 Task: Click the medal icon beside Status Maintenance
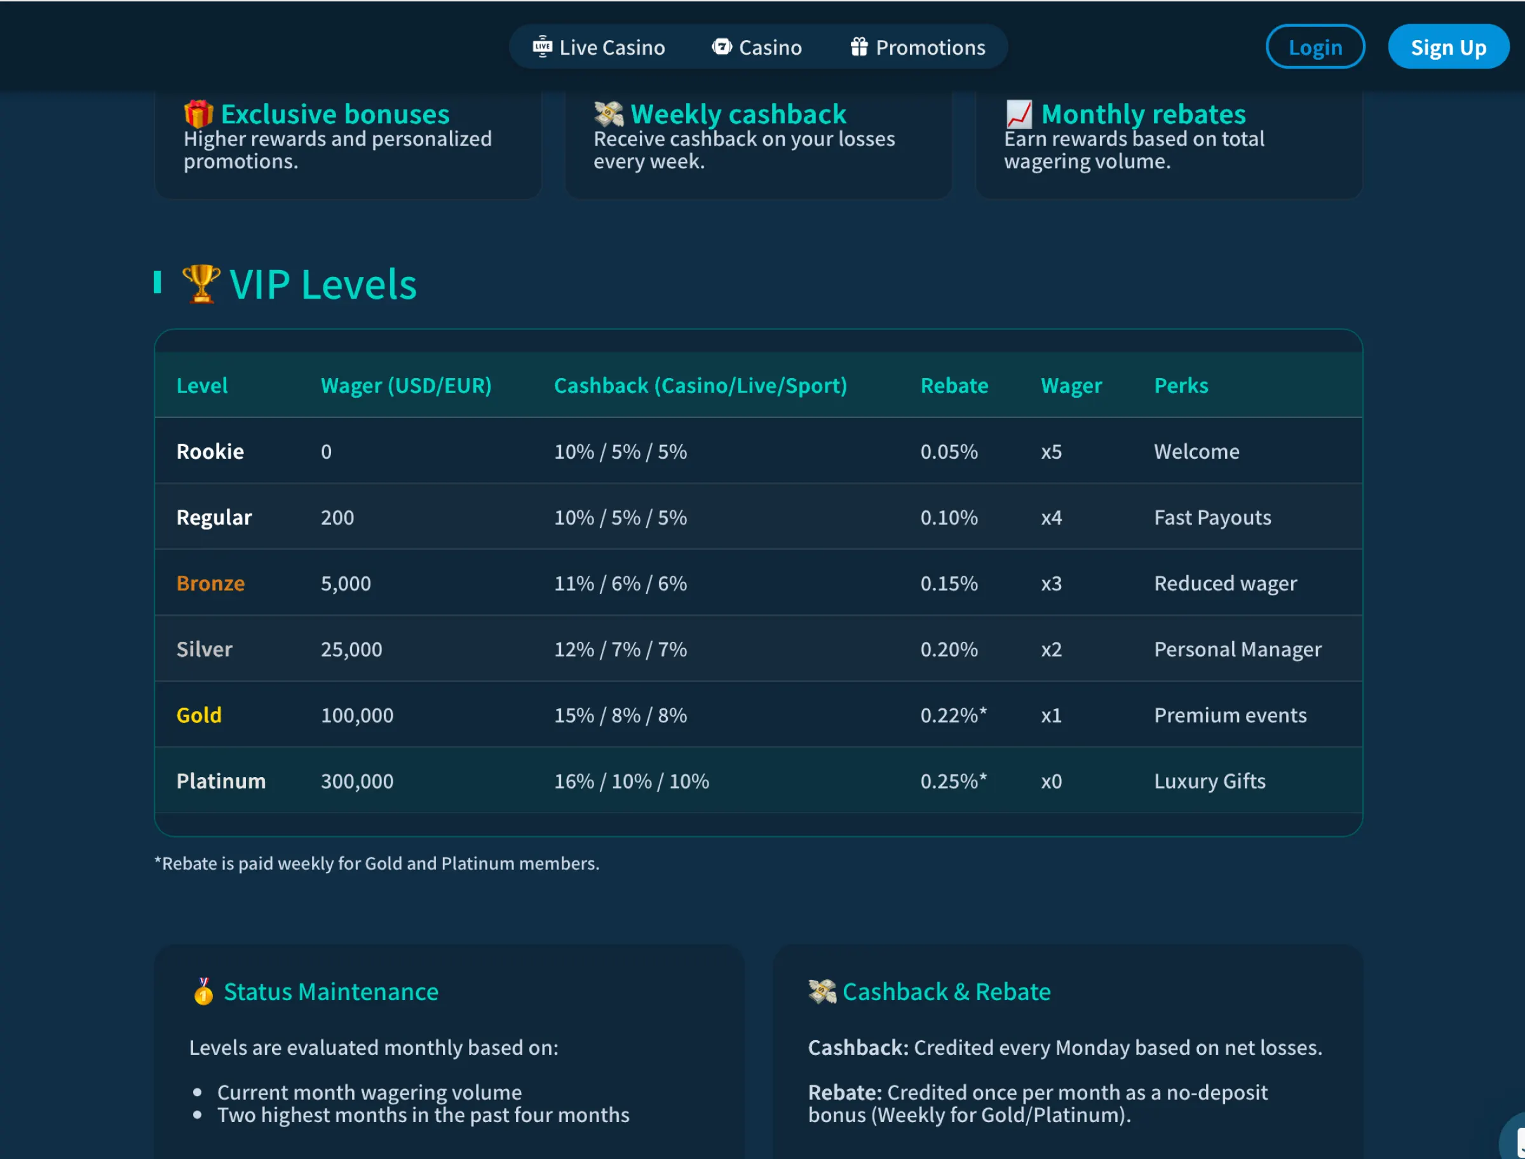coord(203,991)
